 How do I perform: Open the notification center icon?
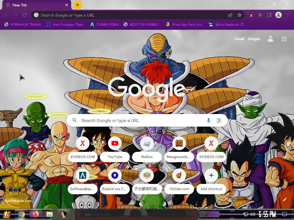(285, 214)
